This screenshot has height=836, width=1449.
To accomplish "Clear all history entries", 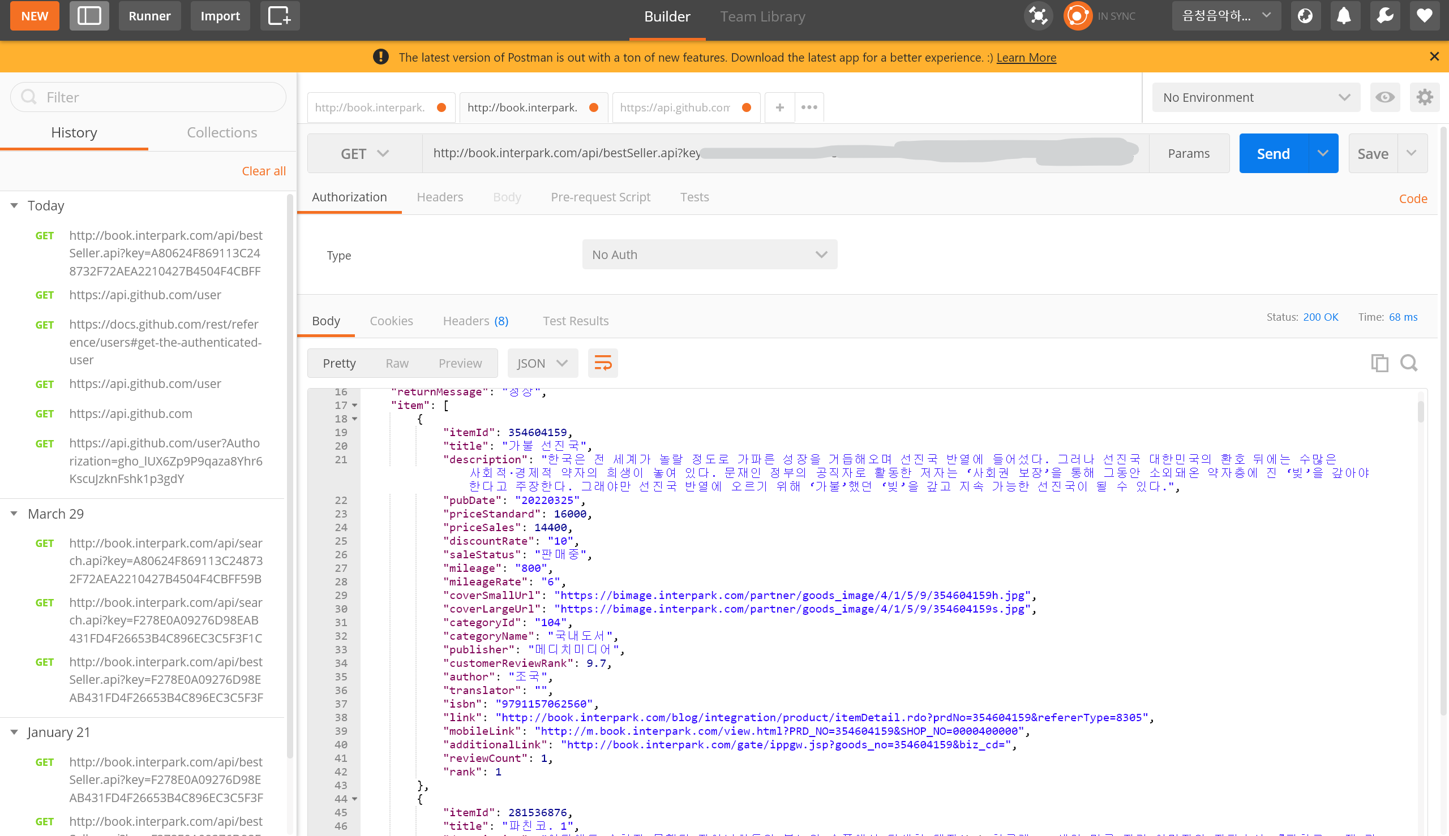I will [264, 170].
